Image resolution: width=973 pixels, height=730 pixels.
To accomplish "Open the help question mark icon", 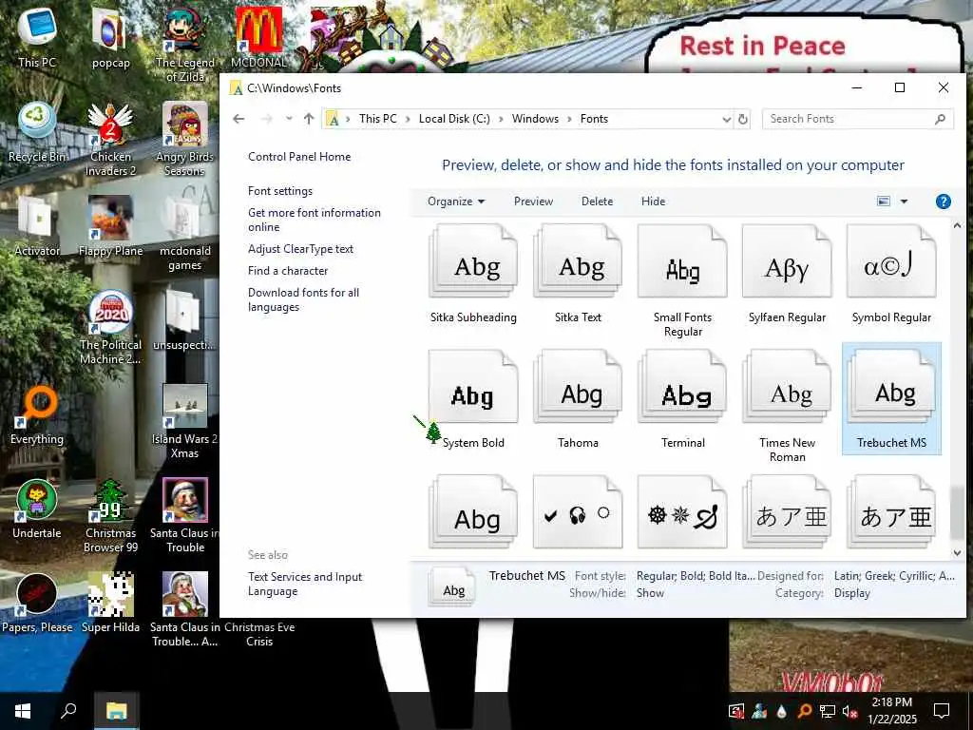I will (x=943, y=202).
